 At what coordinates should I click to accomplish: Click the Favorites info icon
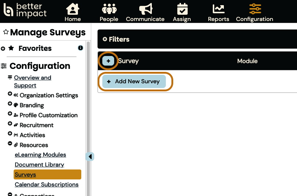81,48
